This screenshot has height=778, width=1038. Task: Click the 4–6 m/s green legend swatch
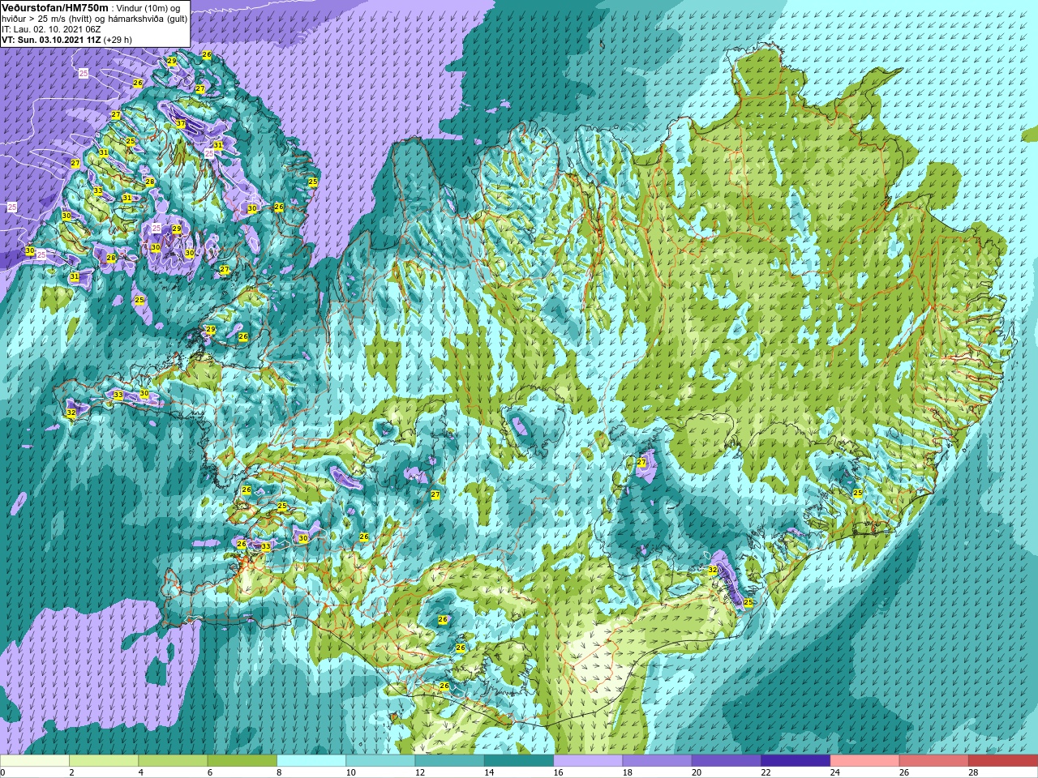click(173, 761)
